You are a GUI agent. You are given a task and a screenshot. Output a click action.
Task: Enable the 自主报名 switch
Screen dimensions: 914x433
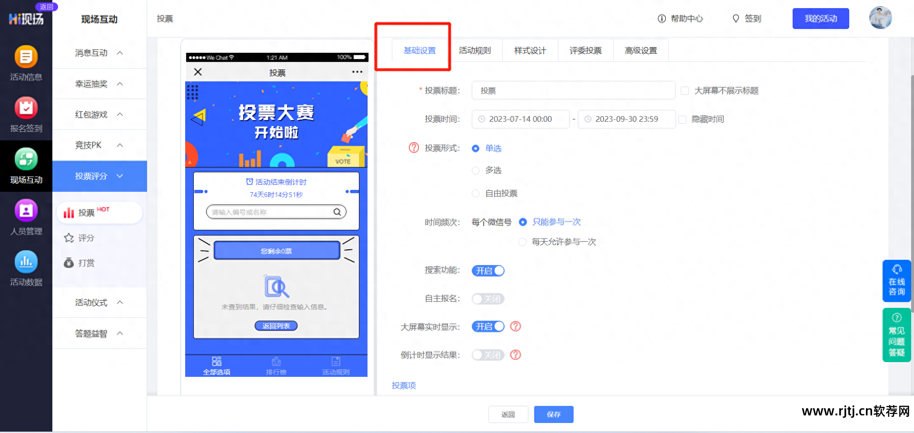point(487,299)
